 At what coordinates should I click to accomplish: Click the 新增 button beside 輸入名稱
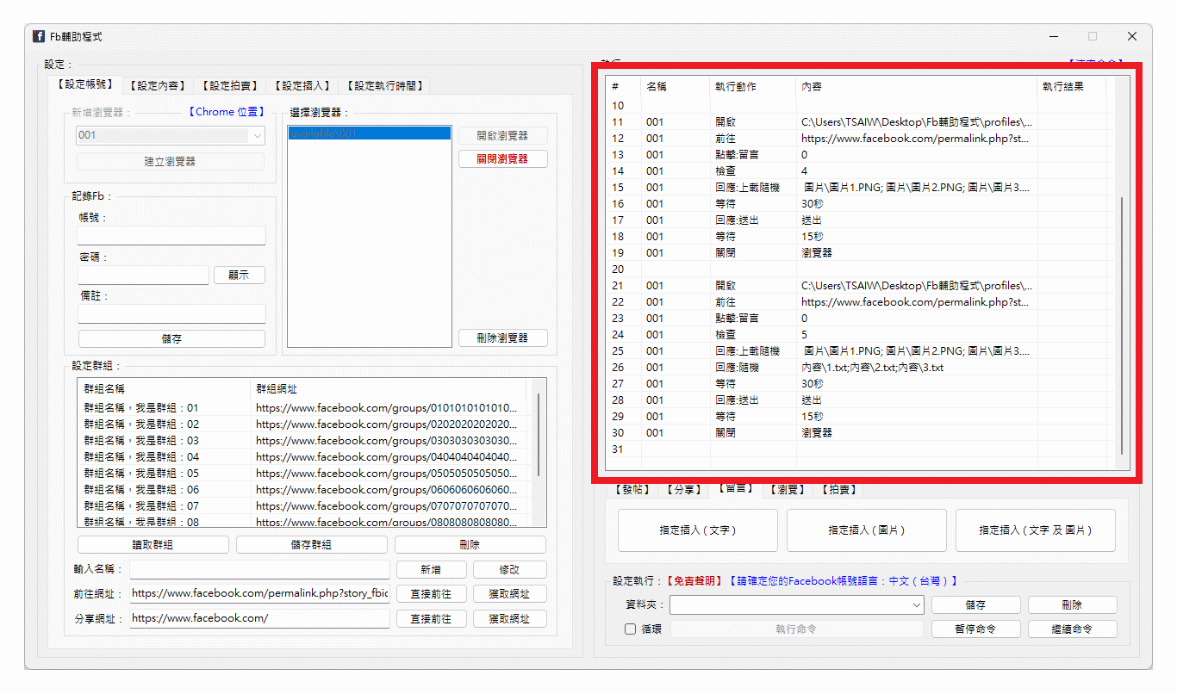[x=431, y=569]
